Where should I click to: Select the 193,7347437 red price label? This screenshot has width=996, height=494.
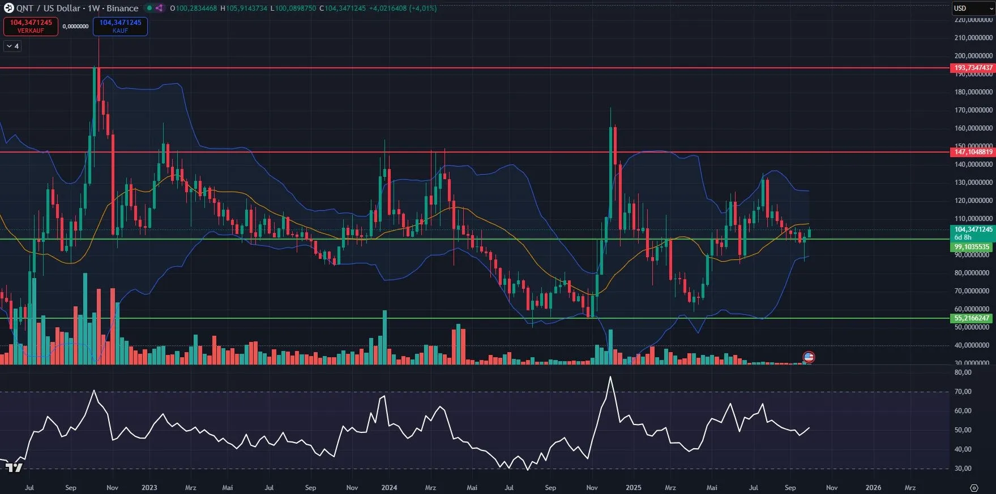973,68
